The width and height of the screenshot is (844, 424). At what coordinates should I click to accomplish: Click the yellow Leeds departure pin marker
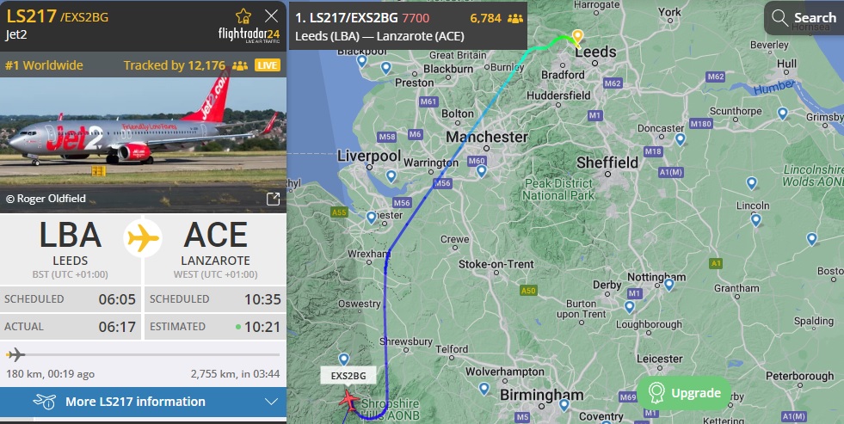[577, 37]
